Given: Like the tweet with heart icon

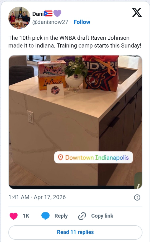Looking at the screenshot, I should click(x=13, y=216).
